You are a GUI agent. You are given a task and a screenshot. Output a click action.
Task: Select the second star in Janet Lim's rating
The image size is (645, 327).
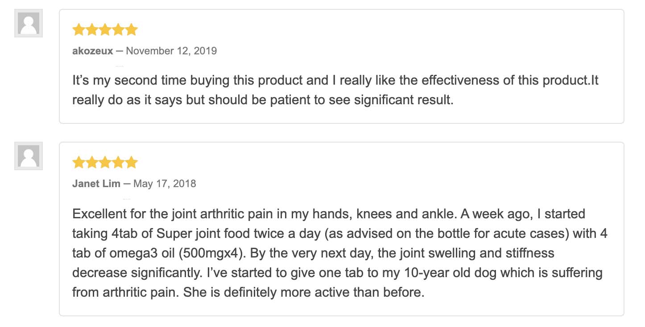[92, 163]
